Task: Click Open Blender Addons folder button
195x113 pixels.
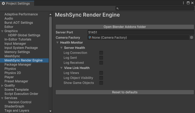Action: pos(125,27)
